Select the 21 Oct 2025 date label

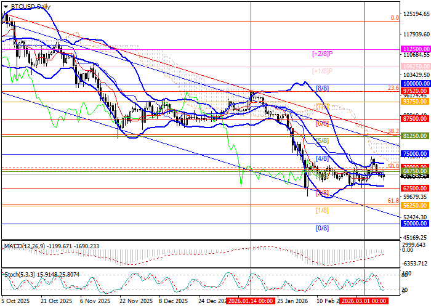pyautogui.click(x=57, y=301)
